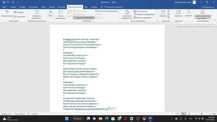Click the account avatar icon
Image resolution: width=217 pixels, height=122 pixels.
point(194,2)
